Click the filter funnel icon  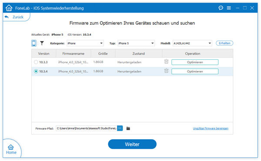pos(42,43)
